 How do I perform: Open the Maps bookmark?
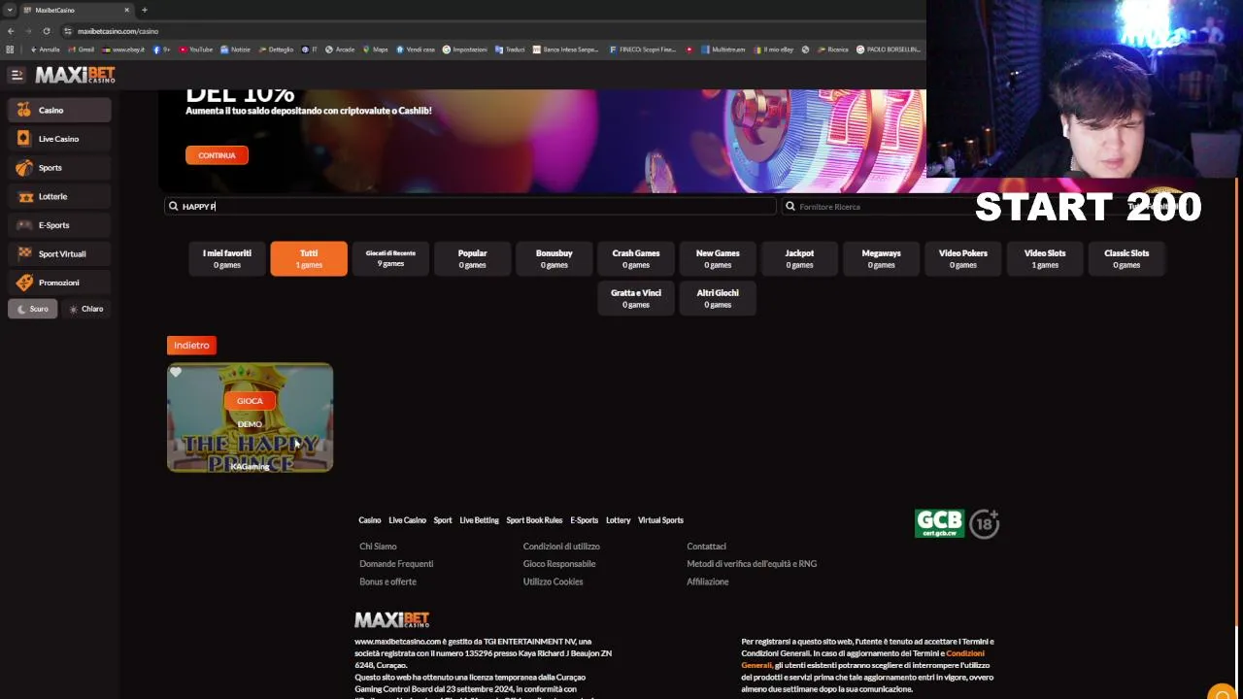(x=375, y=50)
